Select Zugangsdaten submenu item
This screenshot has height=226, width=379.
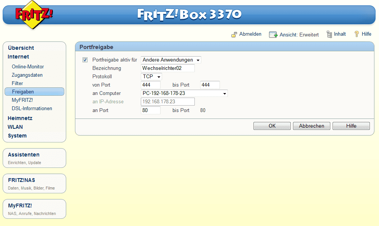27,75
